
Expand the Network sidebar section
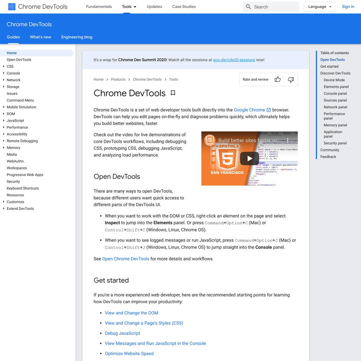click(x=4, y=80)
